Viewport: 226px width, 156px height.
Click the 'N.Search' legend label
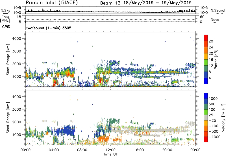pos(218,10)
